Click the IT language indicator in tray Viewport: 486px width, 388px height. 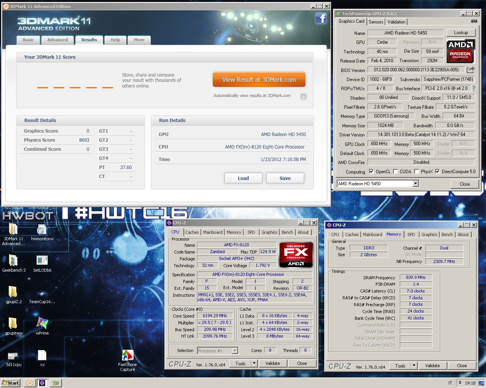(x=450, y=383)
